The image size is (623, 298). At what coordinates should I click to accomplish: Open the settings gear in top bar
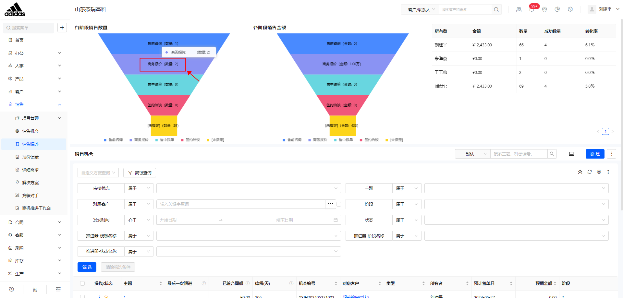click(x=544, y=9)
